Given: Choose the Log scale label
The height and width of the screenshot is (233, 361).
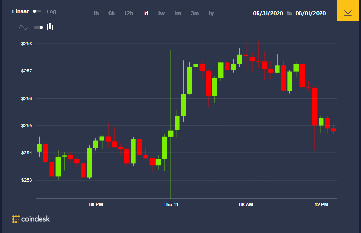Looking at the screenshot, I should point(52,11).
